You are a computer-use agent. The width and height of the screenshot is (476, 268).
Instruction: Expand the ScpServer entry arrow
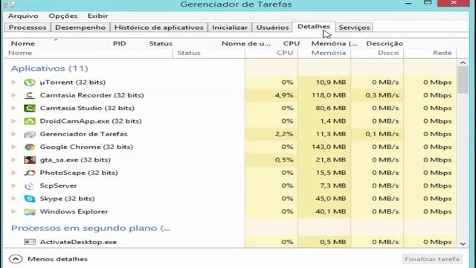coord(13,185)
